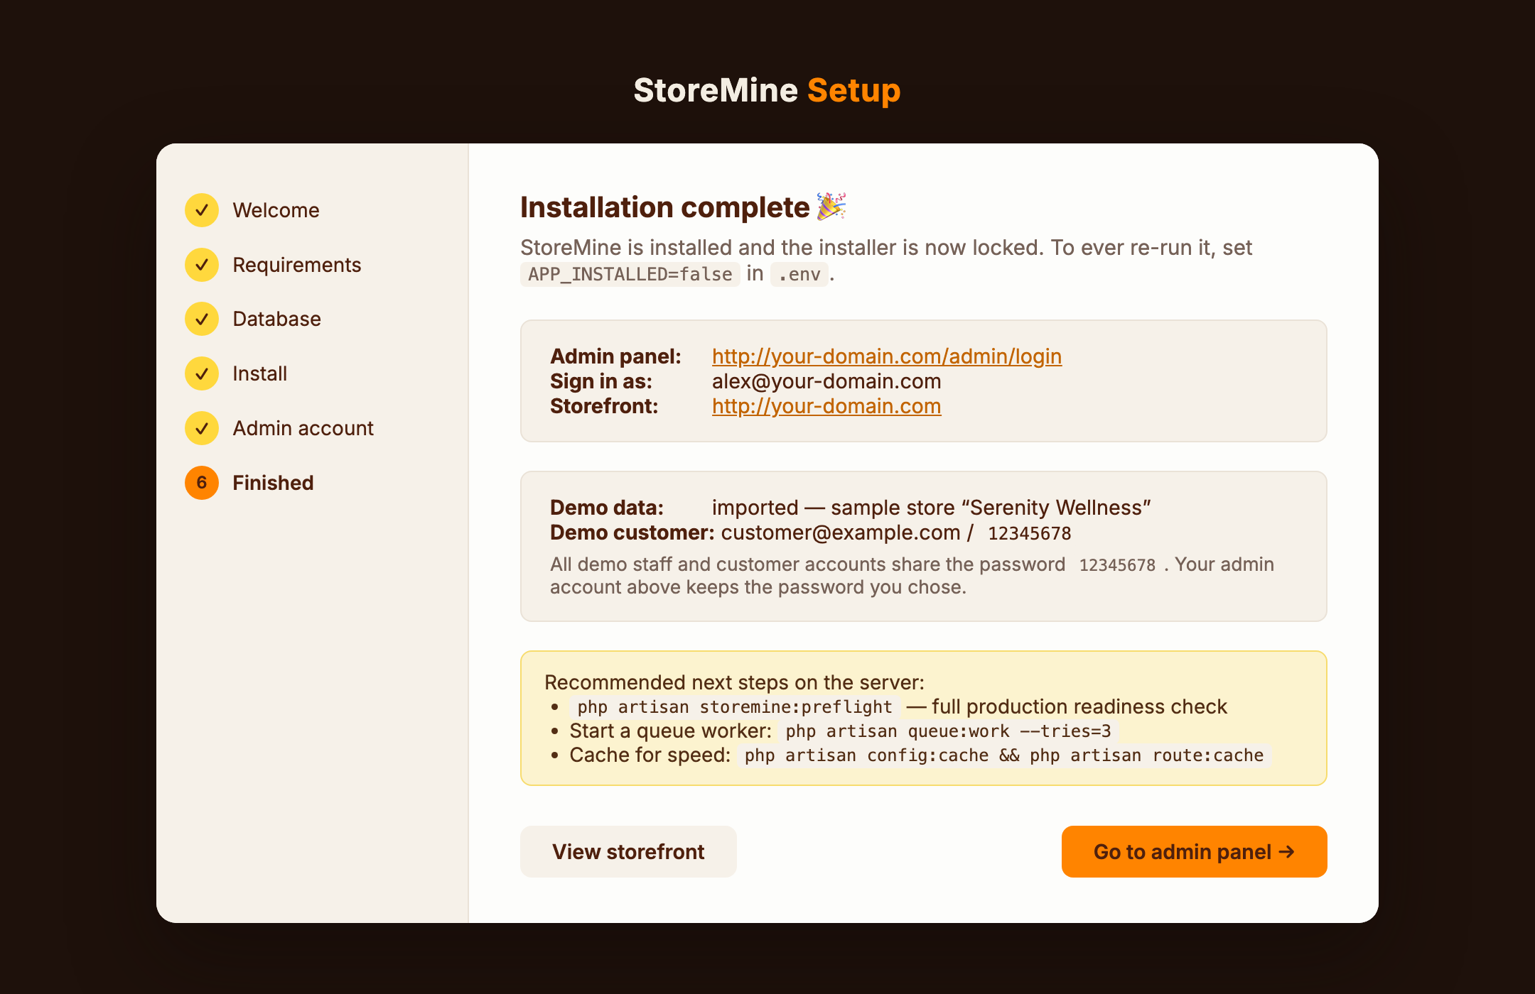Click the queue:work command snippet

[x=948, y=731]
